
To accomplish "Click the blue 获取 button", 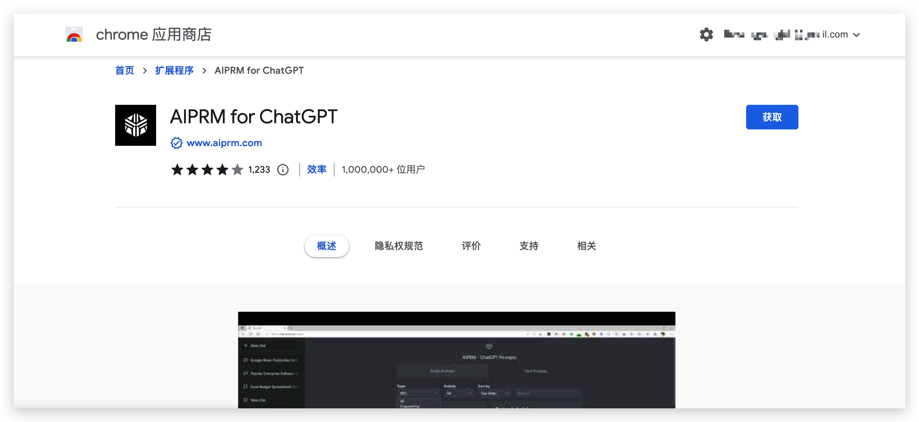I will 772,117.
